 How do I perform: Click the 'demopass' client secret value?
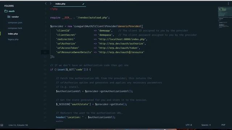pos(105,35)
